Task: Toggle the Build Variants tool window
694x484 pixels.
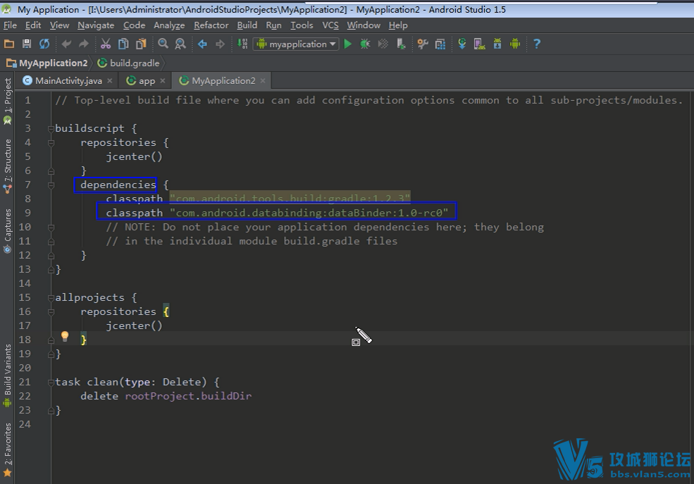Action: click(x=7, y=376)
